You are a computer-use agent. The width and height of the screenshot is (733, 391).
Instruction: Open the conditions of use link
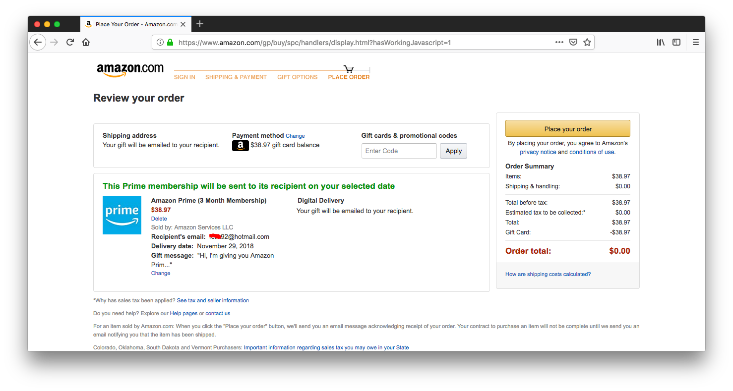tap(592, 152)
